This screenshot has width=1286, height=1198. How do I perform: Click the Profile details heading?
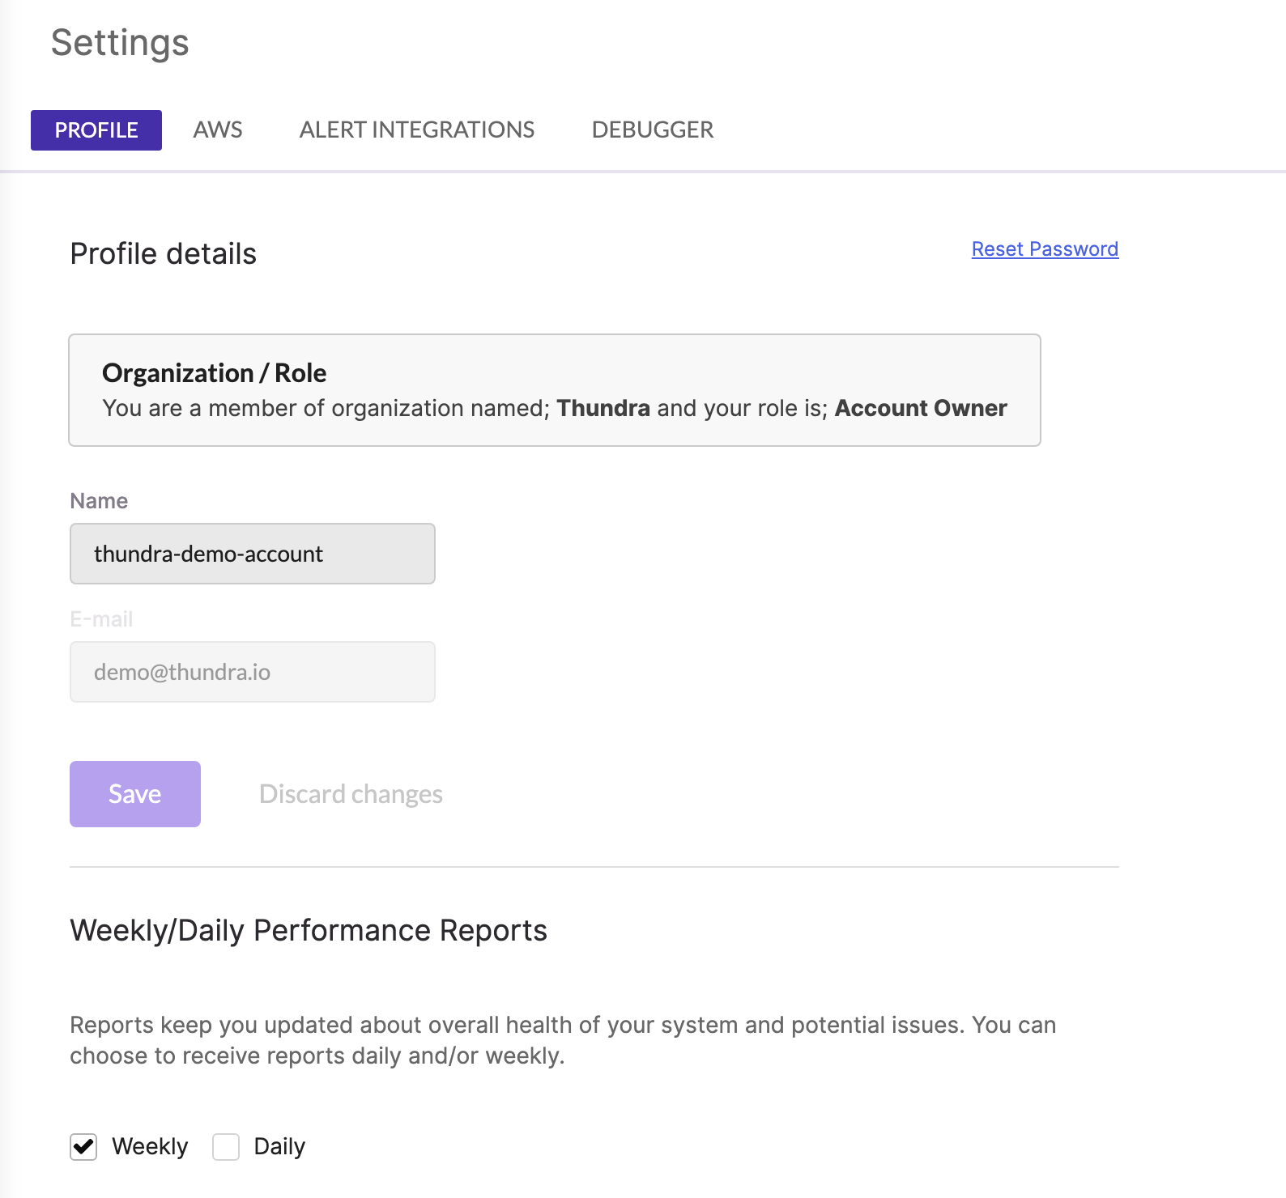pos(164,253)
